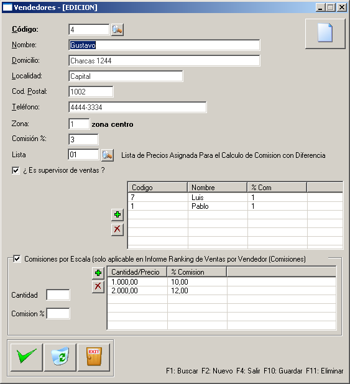Screen dimensions: 350x384
Task: Delete commission scale row with red X
Action: pyautogui.click(x=98, y=286)
